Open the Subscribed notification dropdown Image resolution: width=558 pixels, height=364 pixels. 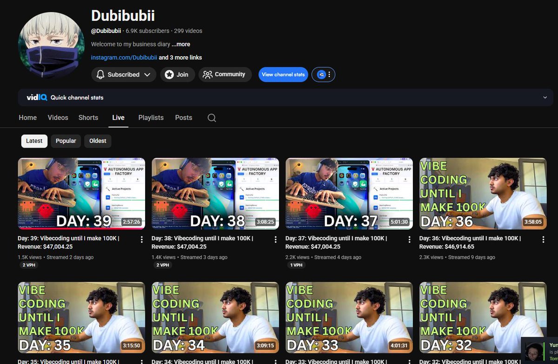tap(124, 74)
